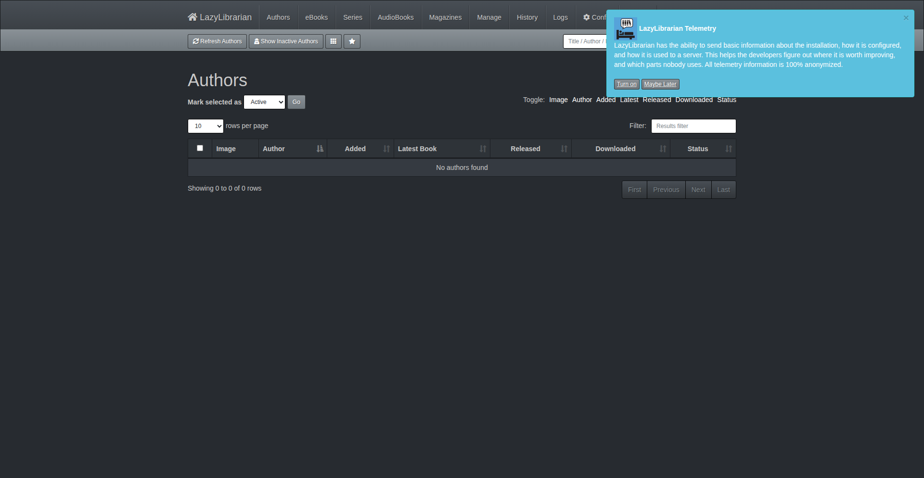Click the sort icon on Latest Book column
924x478 pixels.
click(x=483, y=149)
